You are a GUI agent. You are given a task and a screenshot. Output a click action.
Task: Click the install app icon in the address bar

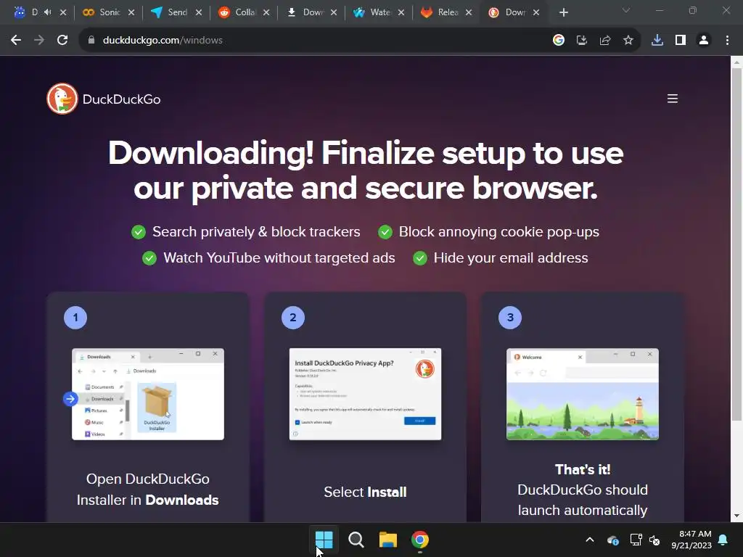pos(581,41)
